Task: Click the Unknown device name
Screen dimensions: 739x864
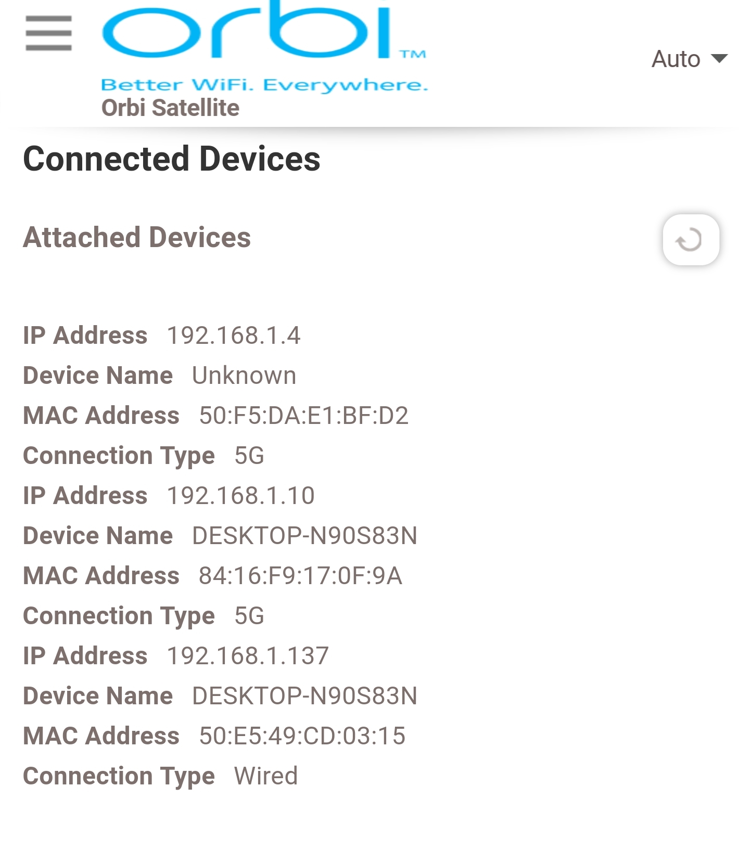Action: click(x=244, y=376)
